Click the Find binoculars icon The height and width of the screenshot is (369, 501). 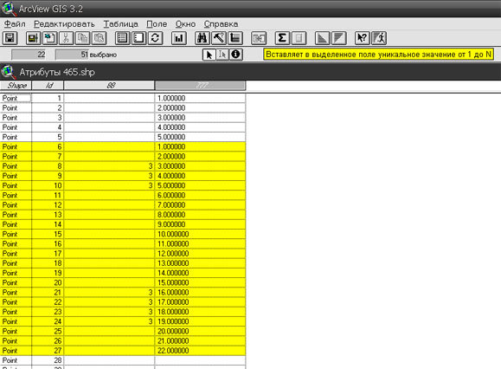(202, 38)
